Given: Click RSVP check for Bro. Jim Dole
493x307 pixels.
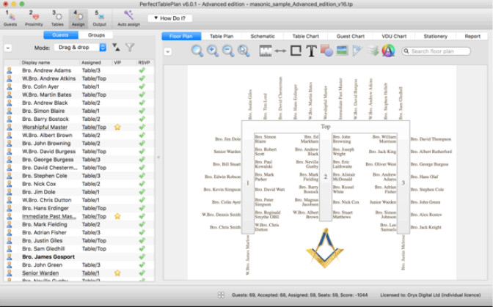Looking at the screenshot, I should coord(142,192).
